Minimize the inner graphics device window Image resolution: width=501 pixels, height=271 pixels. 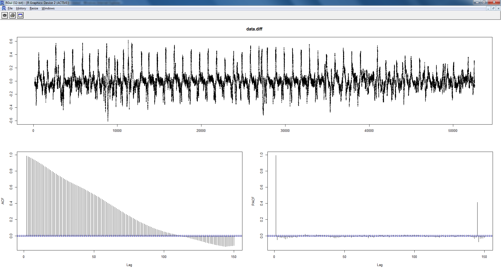coord(488,9)
